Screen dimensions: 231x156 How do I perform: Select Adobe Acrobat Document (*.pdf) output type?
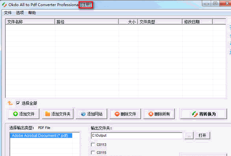41,135
